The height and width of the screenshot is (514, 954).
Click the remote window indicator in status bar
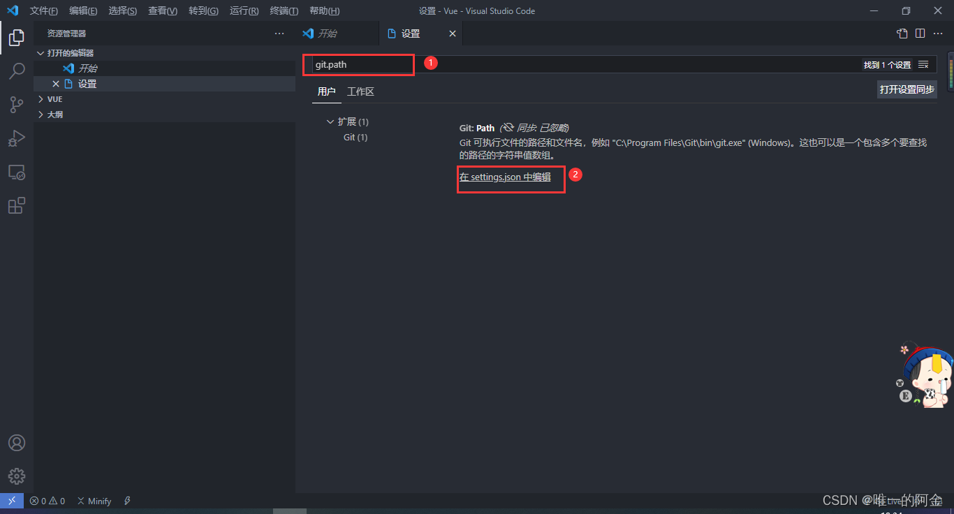tap(12, 501)
